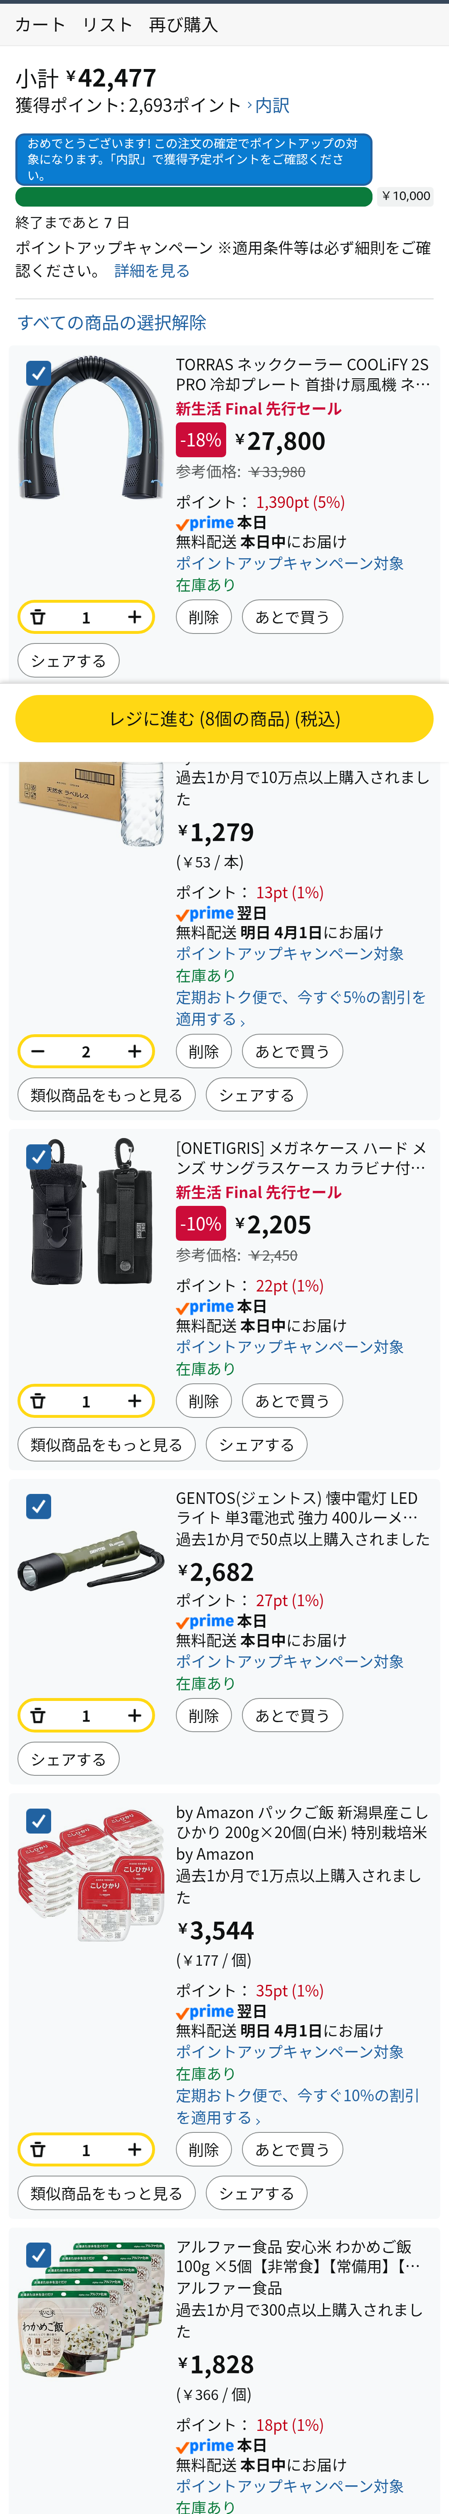Tap trash icon for GENTOS flashlight
The width and height of the screenshot is (449, 2514).
pos(38,1715)
